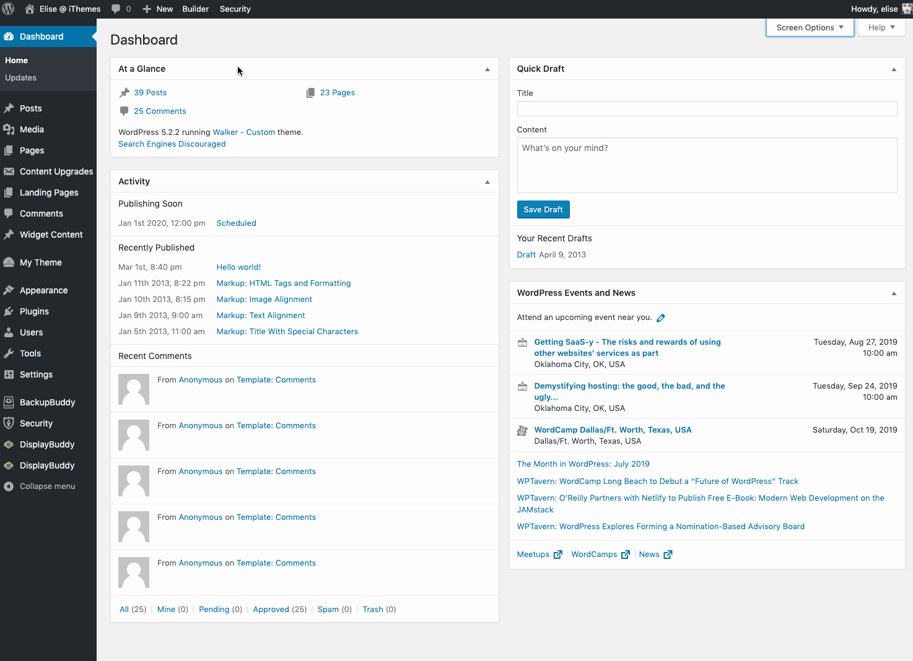Open the Demystifying hosting event link

tap(629, 392)
